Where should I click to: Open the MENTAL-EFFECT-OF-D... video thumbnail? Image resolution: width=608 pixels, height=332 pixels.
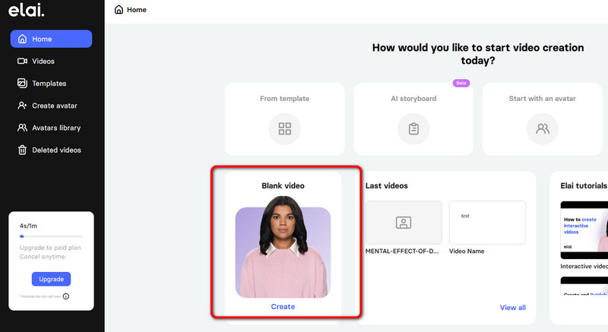[x=404, y=222]
